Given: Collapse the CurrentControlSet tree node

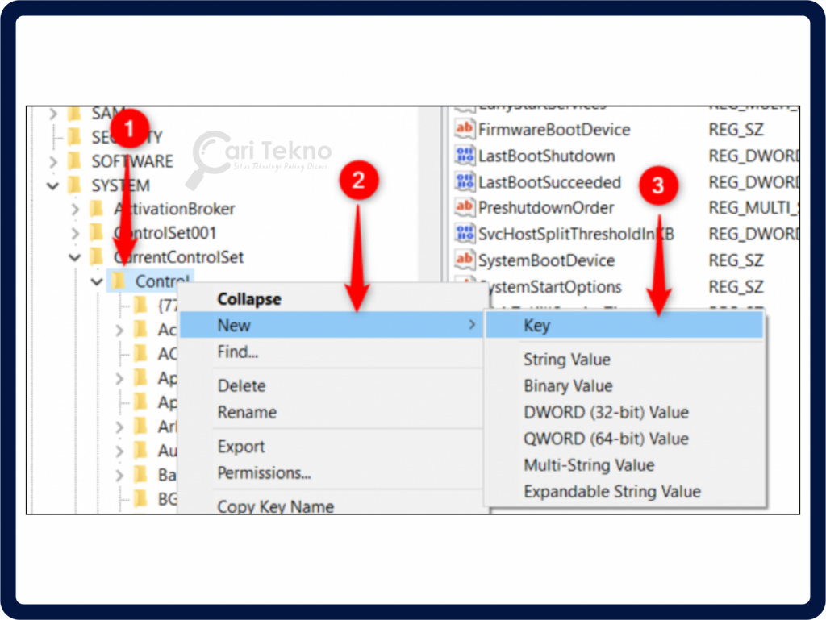Looking at the screenshot, I should (x=74, y=256).
